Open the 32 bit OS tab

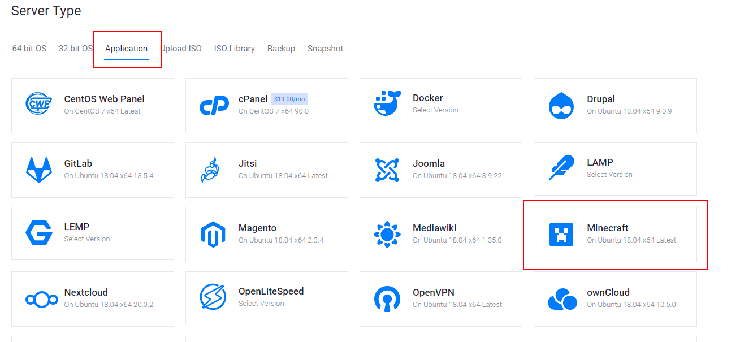(76, 49)
